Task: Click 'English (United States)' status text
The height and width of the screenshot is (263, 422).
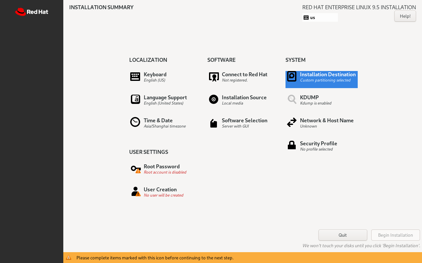Action: pos(164,103)
